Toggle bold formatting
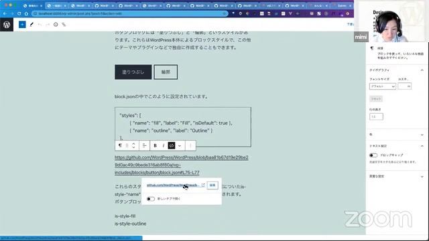The width and height of the screenshot is (429, 241). tap(155, 146)
